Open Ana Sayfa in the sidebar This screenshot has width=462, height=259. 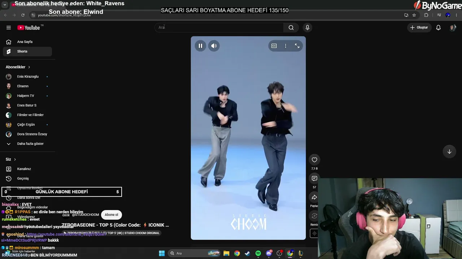point(27,42)
